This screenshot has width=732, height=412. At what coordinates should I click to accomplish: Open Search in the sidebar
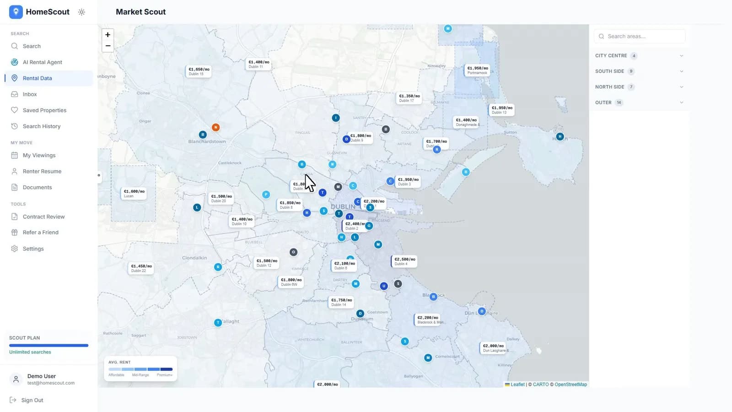point(48,46)
